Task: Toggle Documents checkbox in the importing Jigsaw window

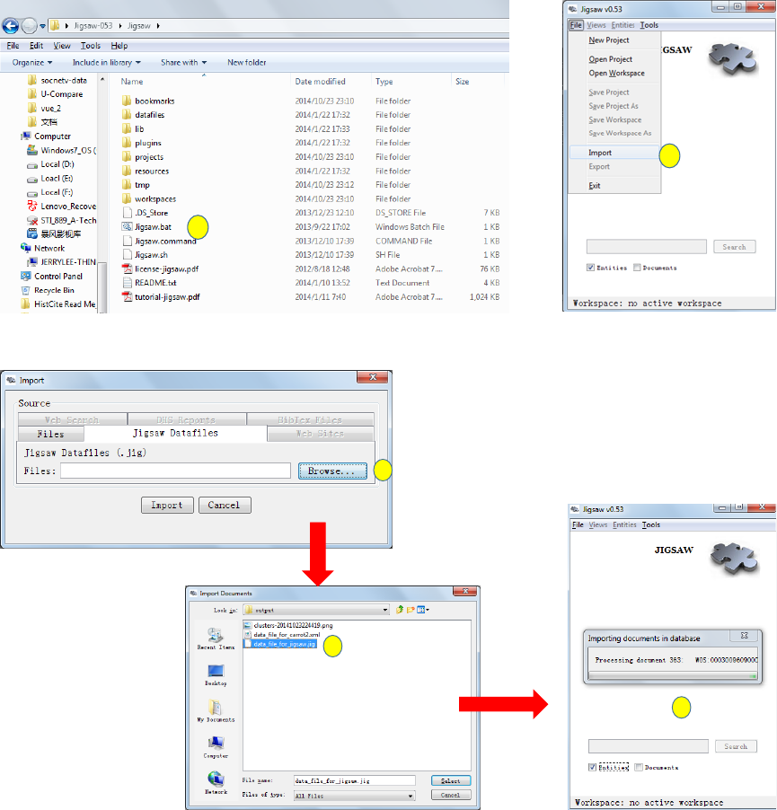Action: click(x=639, y=768)
